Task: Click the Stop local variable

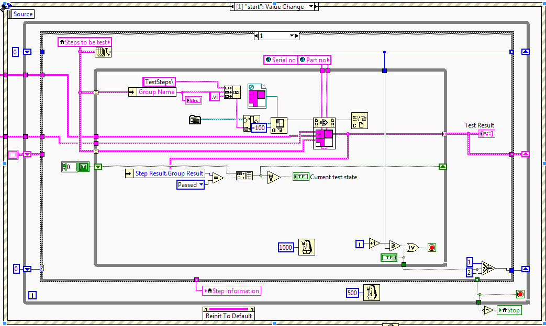Action: tap(509, 310)
